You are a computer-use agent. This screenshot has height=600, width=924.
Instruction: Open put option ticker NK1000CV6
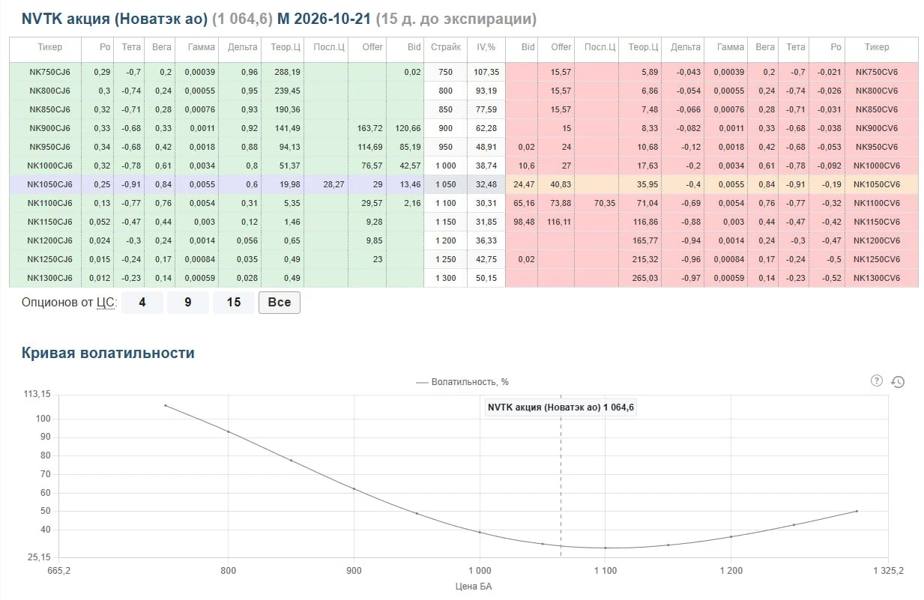(x=877, y=166)
